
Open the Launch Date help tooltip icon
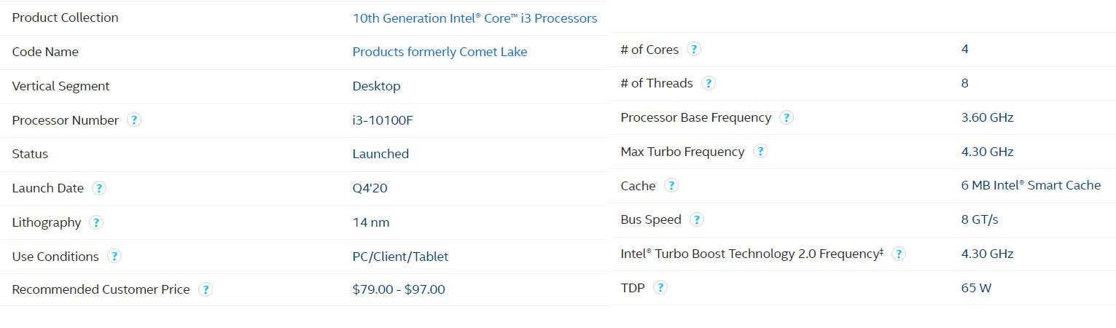point(99,188)
